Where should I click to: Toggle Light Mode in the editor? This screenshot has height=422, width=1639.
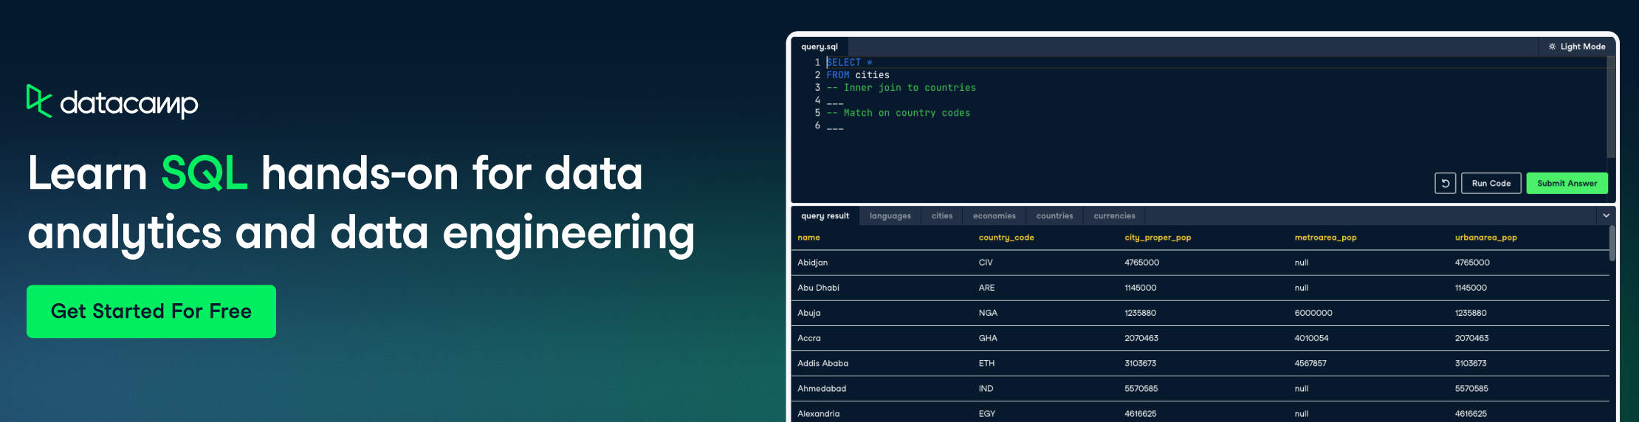pyautogui.click(x=1577, y=46)
